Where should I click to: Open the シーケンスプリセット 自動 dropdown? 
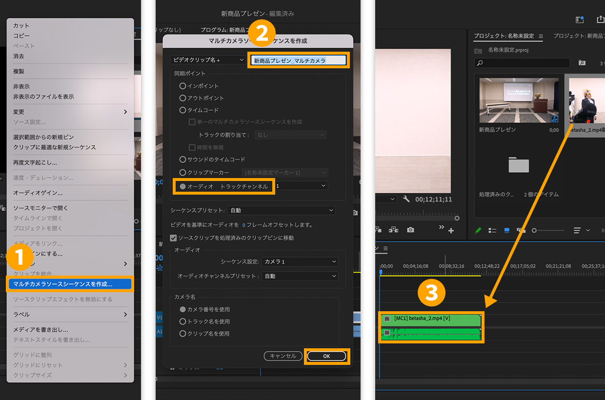(x=282, y=210)
